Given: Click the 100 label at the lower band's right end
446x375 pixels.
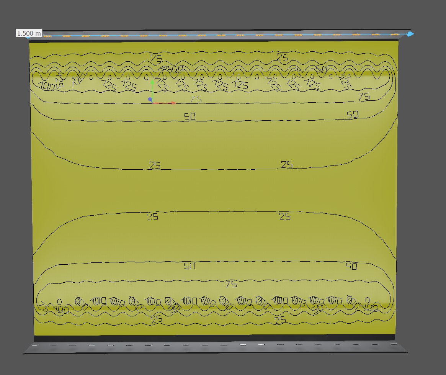Looking at the screenshot, I should 370,308.
